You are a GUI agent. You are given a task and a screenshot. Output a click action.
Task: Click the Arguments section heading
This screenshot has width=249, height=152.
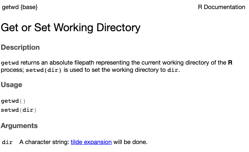[x=19, y=126]
